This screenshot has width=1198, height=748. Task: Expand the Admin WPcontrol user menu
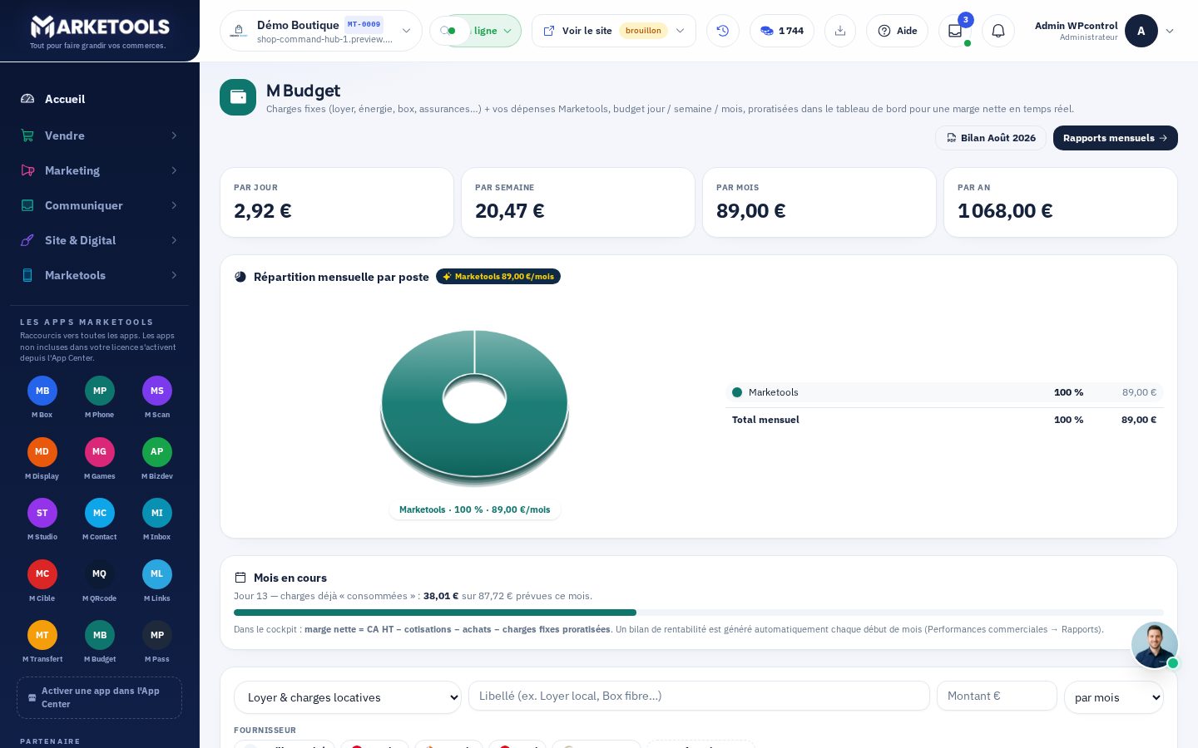click(x=1105, y=31)
